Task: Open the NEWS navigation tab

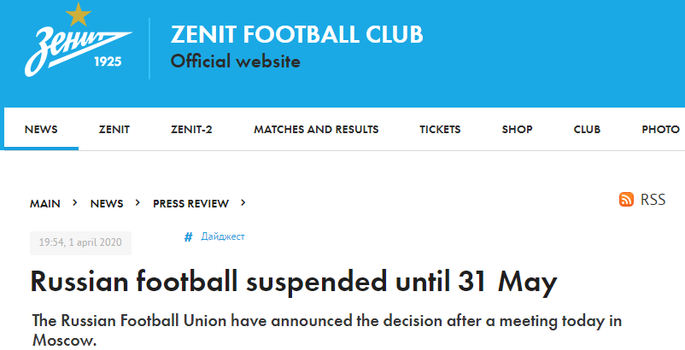Action: (41, 130)
